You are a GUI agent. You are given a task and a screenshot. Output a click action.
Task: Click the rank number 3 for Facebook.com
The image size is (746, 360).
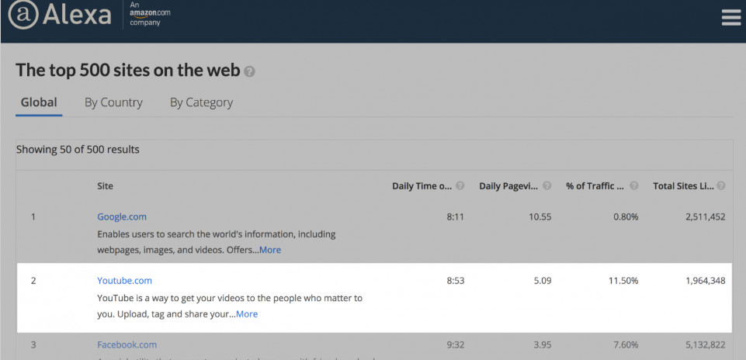[x=33, y=344]
